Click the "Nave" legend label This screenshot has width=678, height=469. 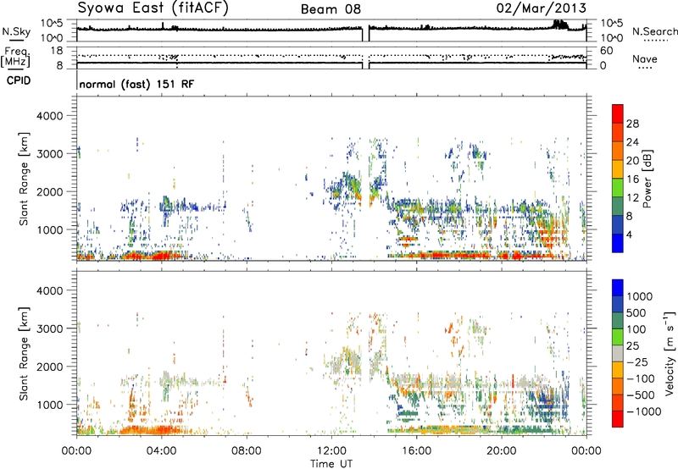[645, 58]
